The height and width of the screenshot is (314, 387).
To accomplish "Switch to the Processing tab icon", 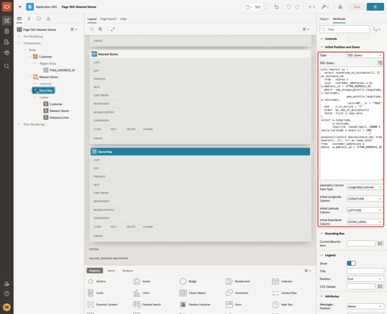I will point(39,19).
